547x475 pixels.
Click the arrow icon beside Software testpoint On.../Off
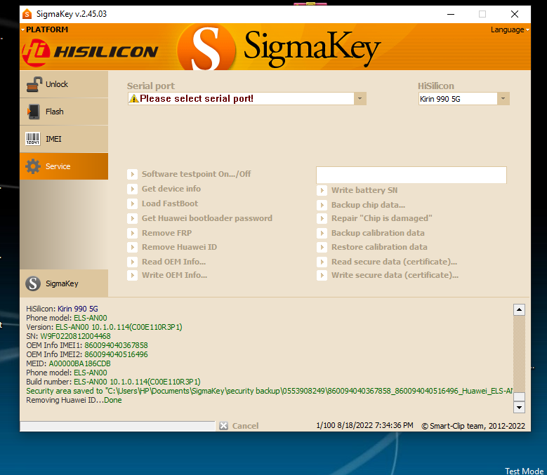(132, 174)
